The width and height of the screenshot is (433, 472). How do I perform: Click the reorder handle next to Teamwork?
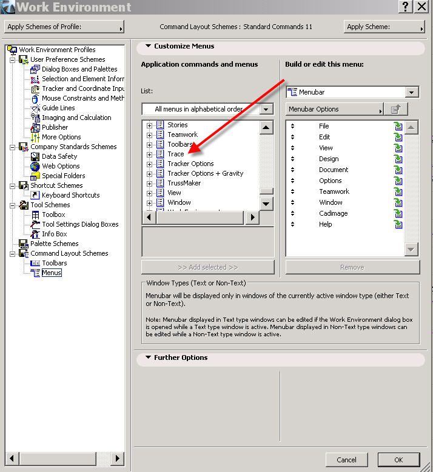tap(292, 191)
